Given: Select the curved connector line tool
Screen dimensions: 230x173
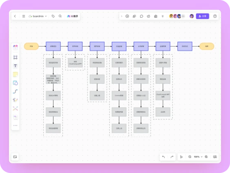Looking at the screenshot, I should click(x=15, y=91).
